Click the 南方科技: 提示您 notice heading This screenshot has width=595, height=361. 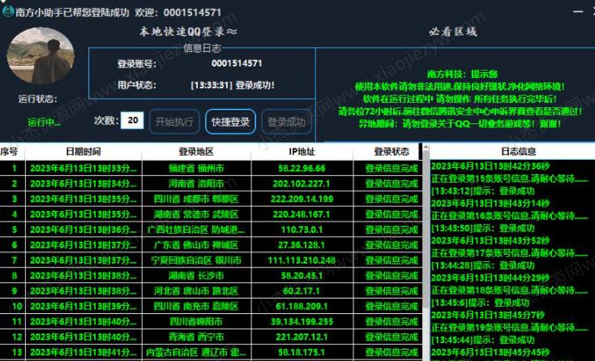[462, 74]
